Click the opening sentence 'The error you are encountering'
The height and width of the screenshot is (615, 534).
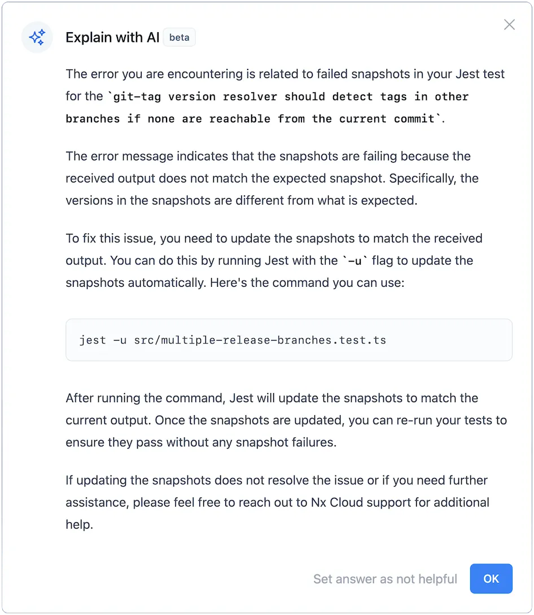(x=285, y=74)
